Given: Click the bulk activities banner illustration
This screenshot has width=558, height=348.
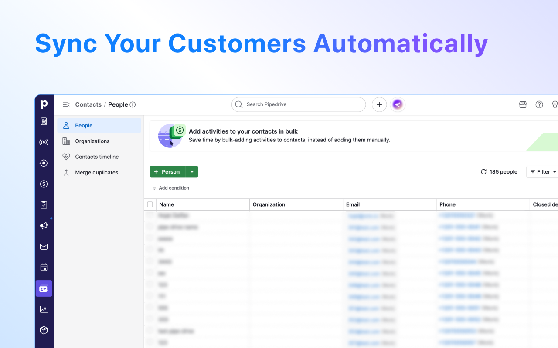Looking at the screenshot, I should coord(171,136).
